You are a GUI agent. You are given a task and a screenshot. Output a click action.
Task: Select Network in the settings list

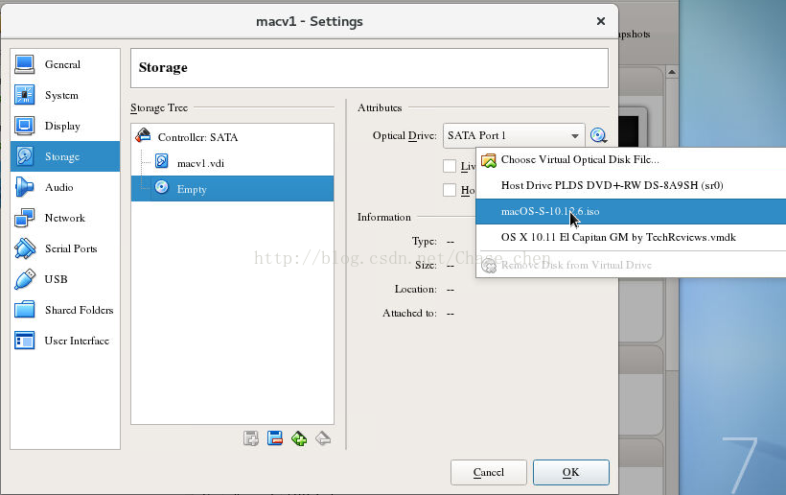click(x=65, y=218)
